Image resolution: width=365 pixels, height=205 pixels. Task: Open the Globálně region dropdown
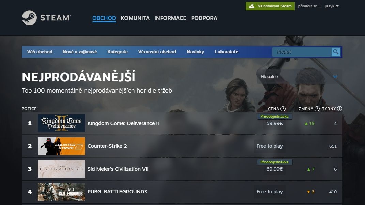(x=299, y=77)
